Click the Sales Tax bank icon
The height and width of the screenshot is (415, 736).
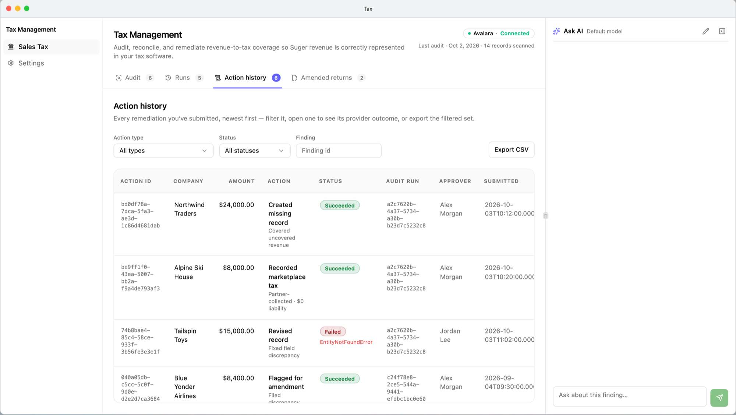click(11, 47)
